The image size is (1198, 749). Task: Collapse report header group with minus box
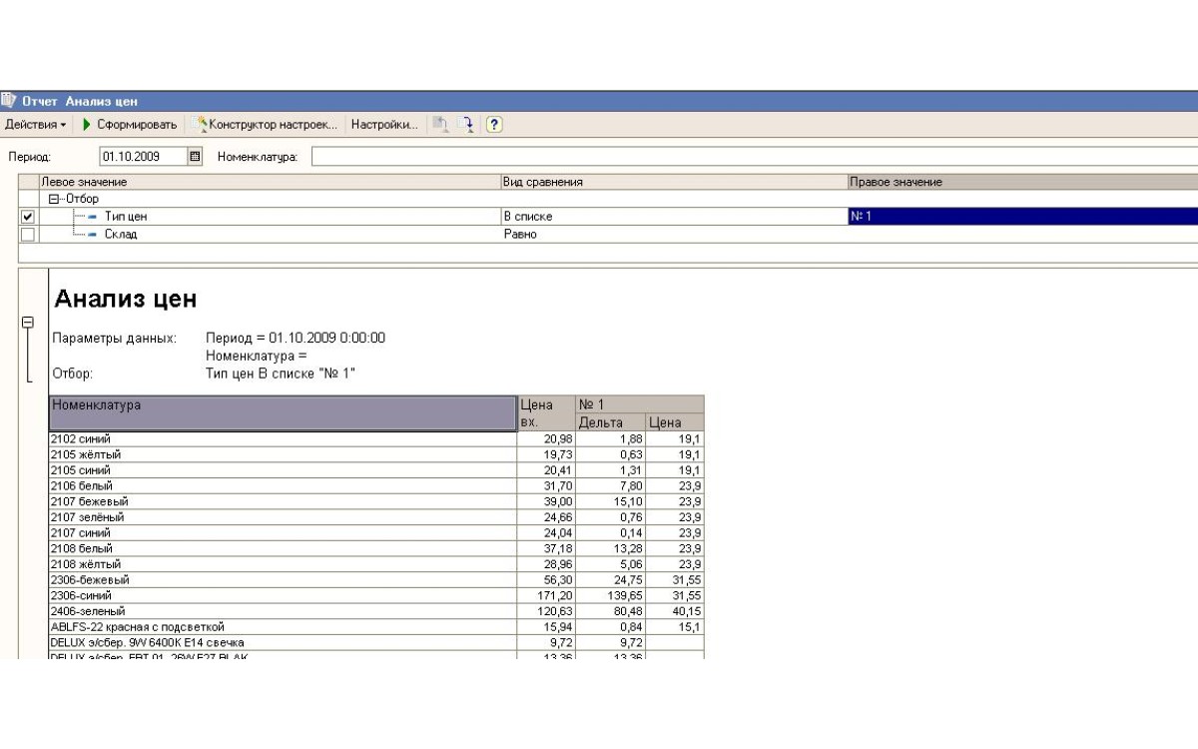pyautogui.click(x=28, y=322)
